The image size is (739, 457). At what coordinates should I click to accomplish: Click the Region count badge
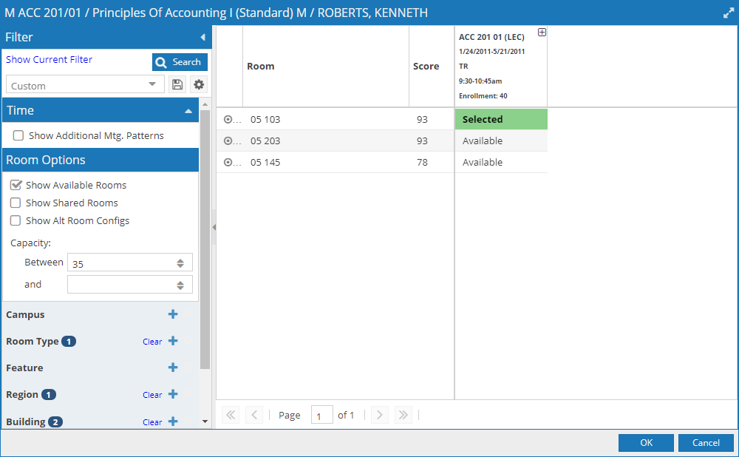coord(49,395)
